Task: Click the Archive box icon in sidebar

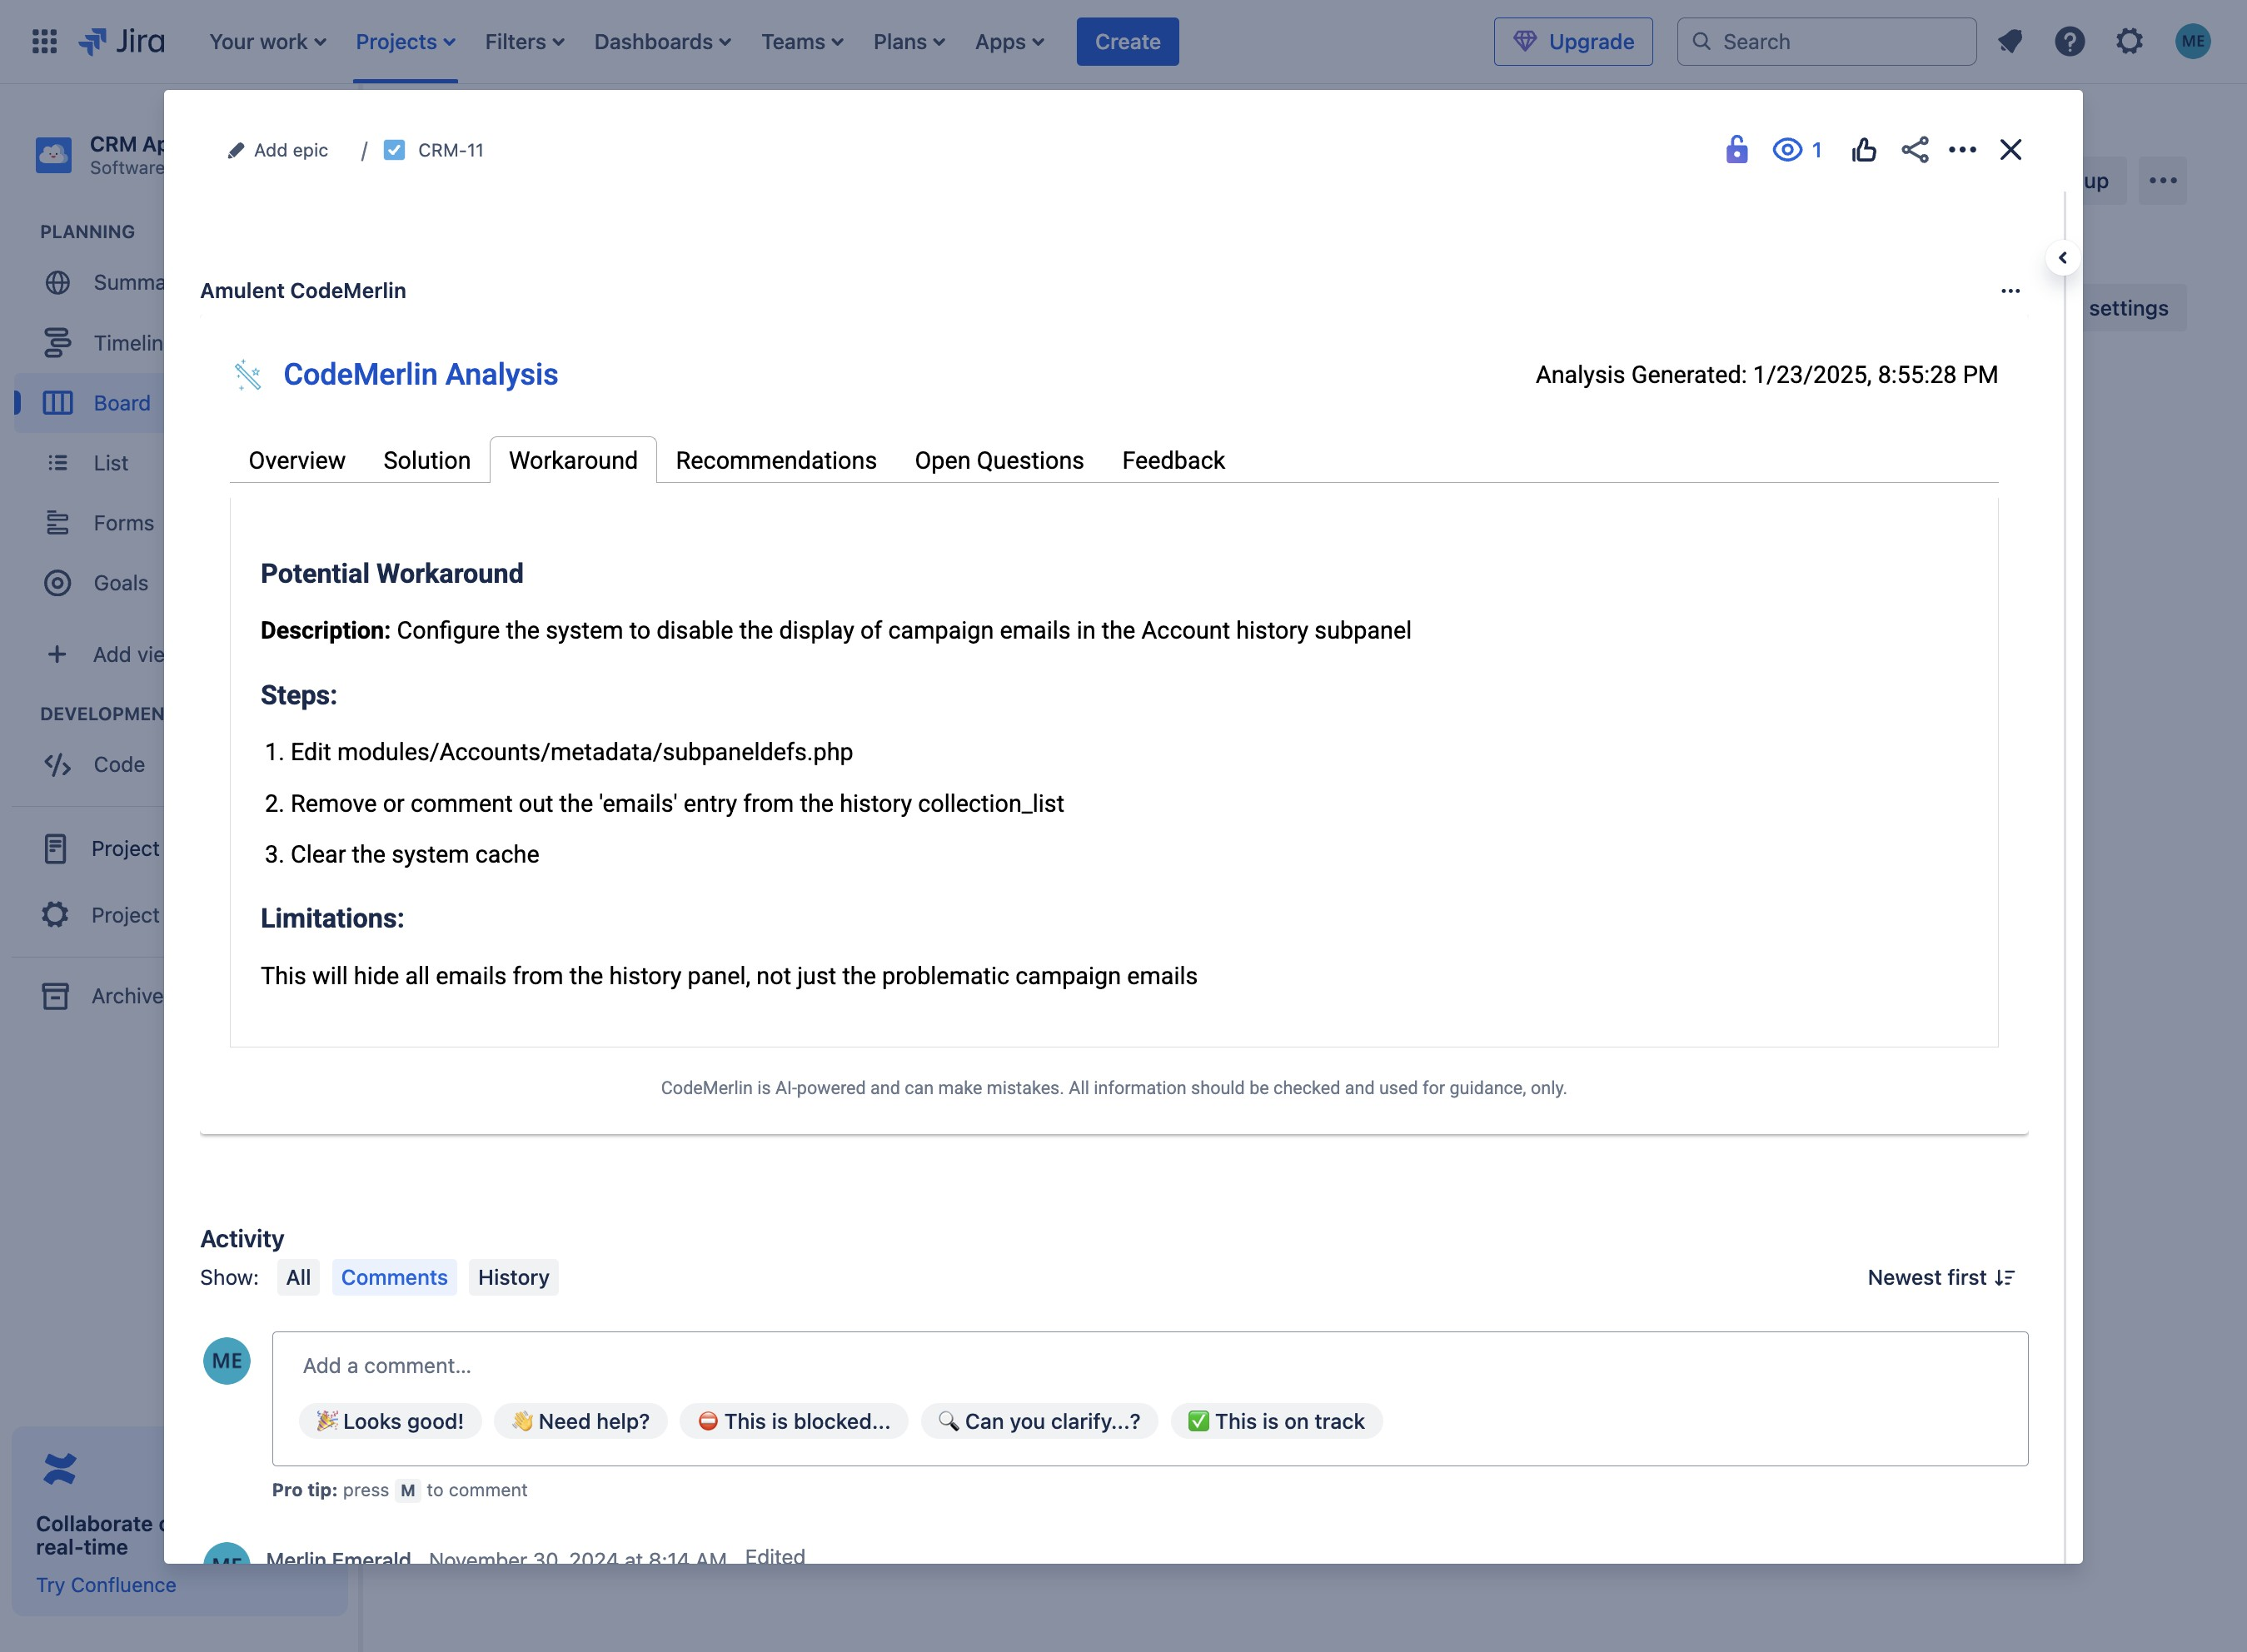Action: (x=56, y=996)
